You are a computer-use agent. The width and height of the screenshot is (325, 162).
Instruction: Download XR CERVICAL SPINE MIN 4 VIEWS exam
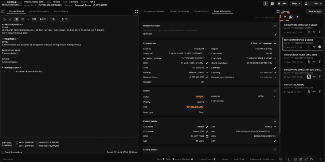point(320,32)
